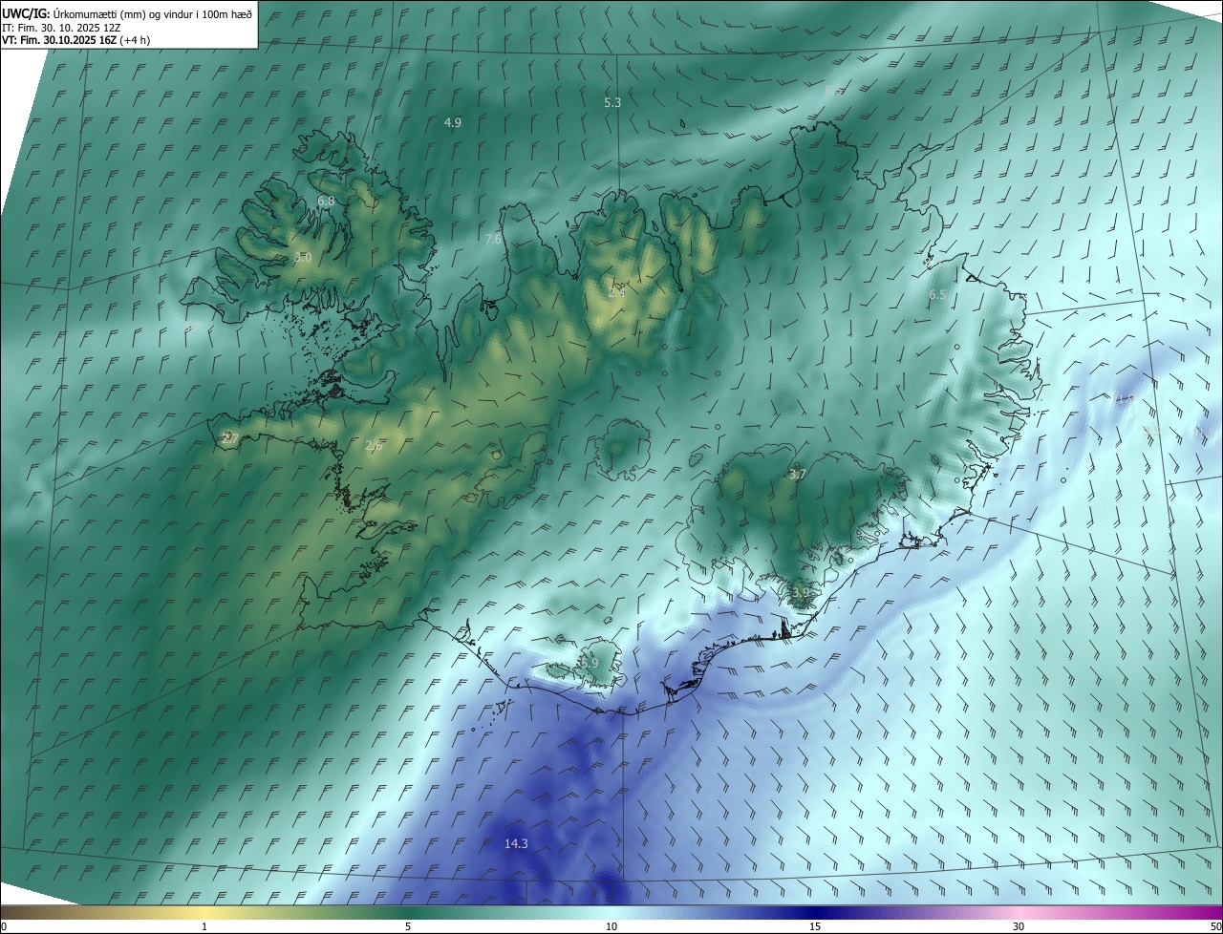Click the 6.5 value label on the map

coord(937,295)
